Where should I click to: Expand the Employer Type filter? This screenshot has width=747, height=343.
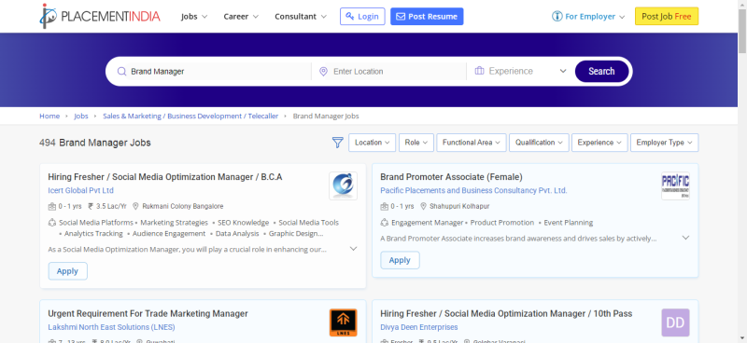pos(665,143)
